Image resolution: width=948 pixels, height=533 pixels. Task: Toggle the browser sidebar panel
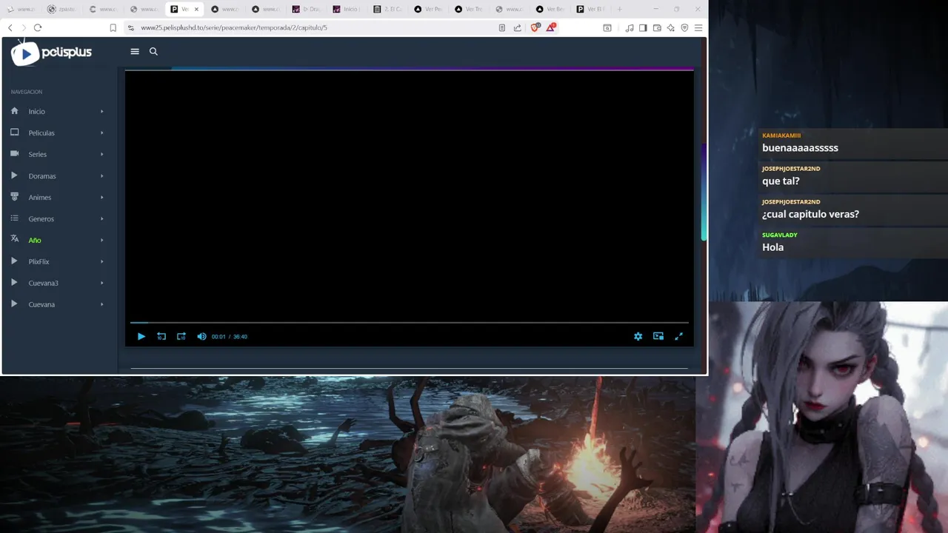tap(643, 27)
